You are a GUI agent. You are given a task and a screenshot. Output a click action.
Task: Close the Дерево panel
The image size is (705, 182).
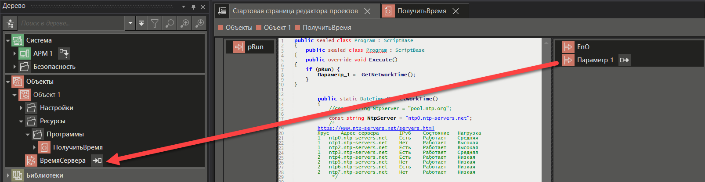(x=203, y=7)
